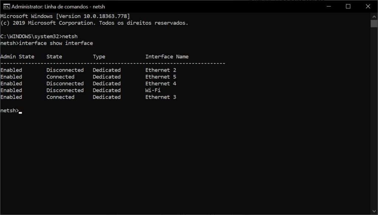Click the Windows version text line
The image size is (378, 215).
[x=65, y=16]
